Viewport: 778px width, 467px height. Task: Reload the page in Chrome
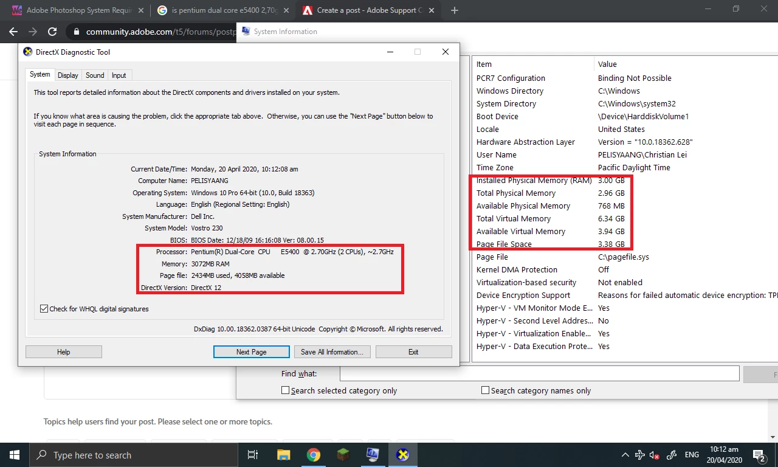point(52,32)
